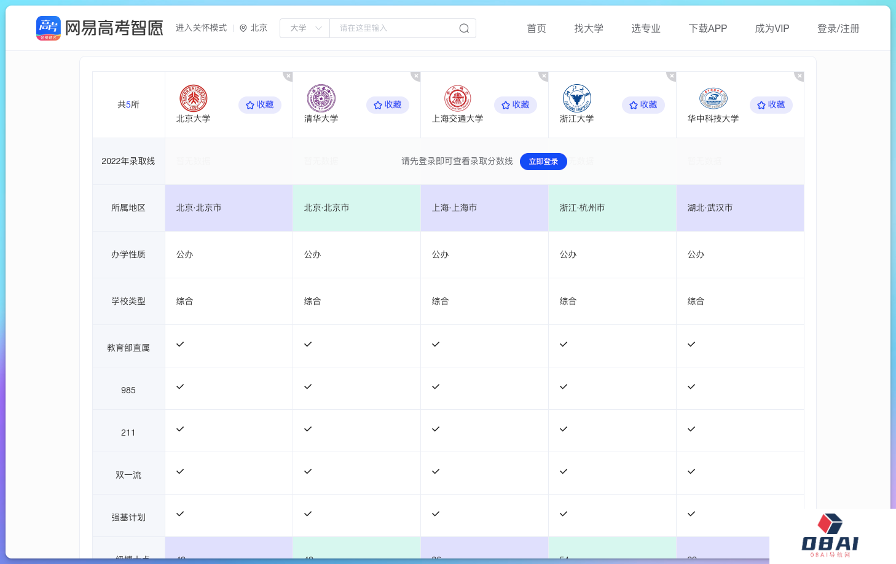Click the NetEase Gaokao Zhiyuan logo
This screenshot has height=564, width=896.
pos(100,28)
